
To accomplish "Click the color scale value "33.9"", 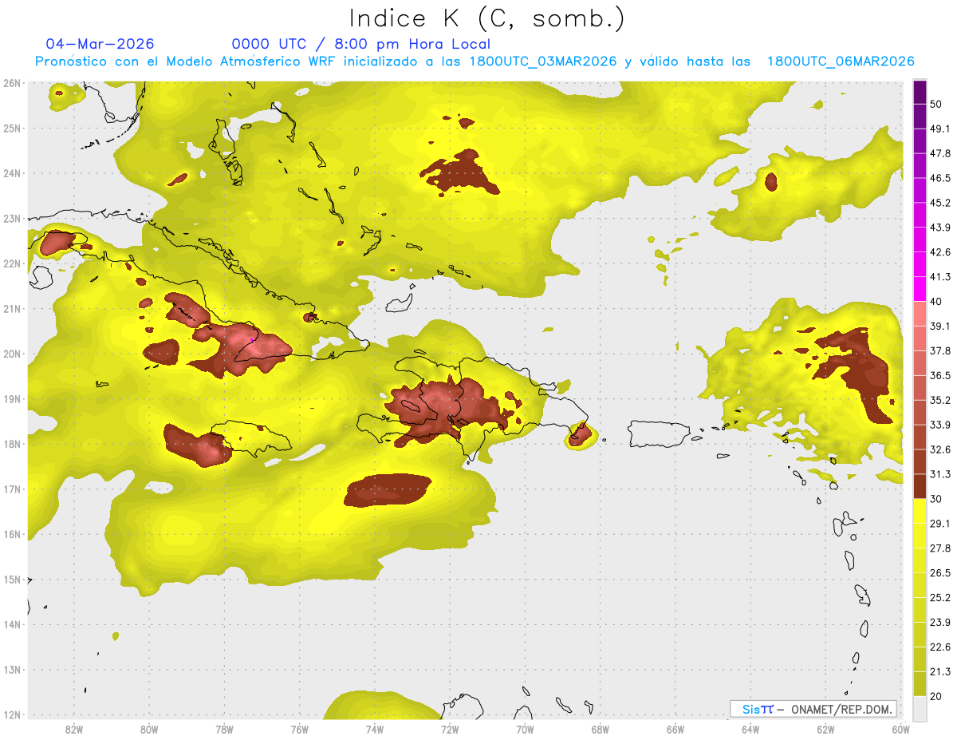I will [939, 425].
